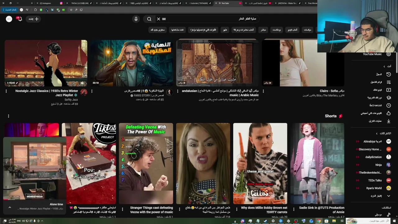The height and width of the screenshot is (224, 398).
Task: Open Clairo - Sofia mix thumbnail
Action: click(x=303, y=63)
